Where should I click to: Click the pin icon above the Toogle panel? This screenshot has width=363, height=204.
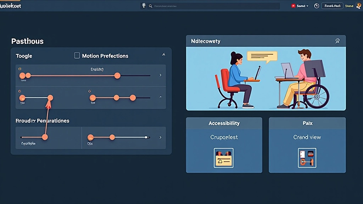click(163, 54)
